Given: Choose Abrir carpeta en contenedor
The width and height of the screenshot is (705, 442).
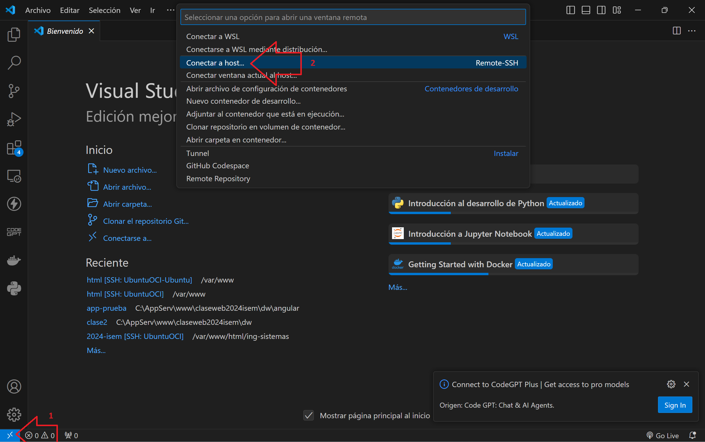Looking at the screenshot, I should point(353,140).
